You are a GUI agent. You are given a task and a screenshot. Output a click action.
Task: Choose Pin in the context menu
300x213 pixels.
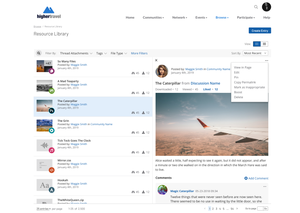236,77
